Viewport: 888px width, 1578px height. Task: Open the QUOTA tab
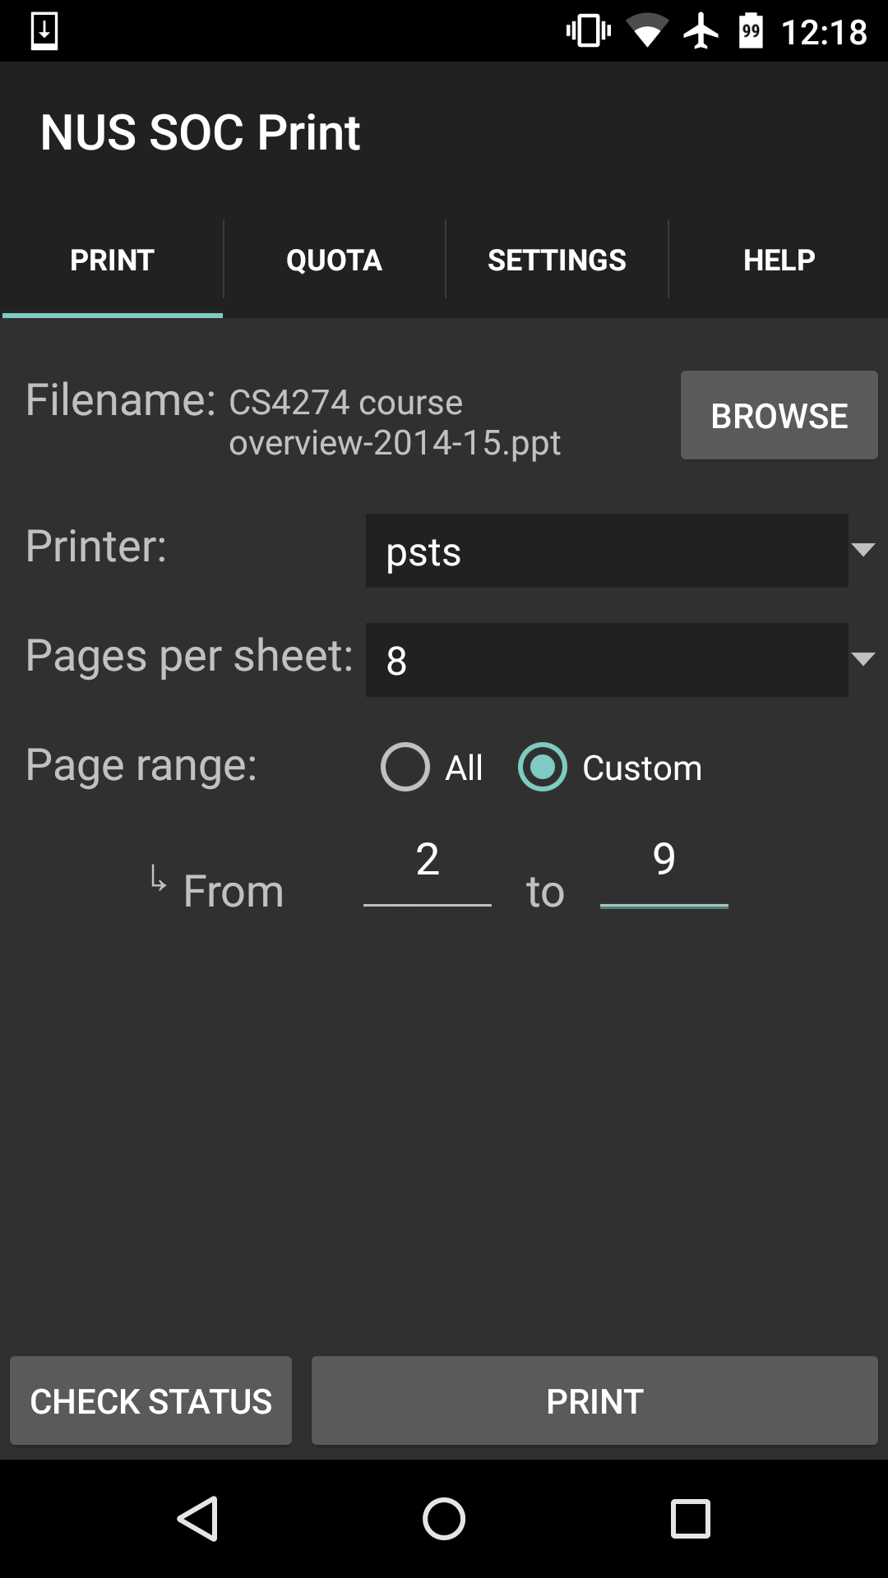(334, 261)
